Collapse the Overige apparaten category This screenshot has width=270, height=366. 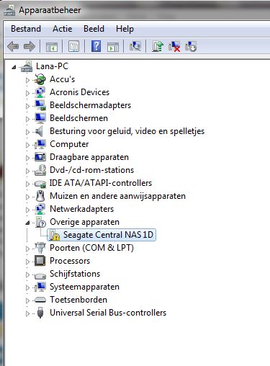point(27,223)
